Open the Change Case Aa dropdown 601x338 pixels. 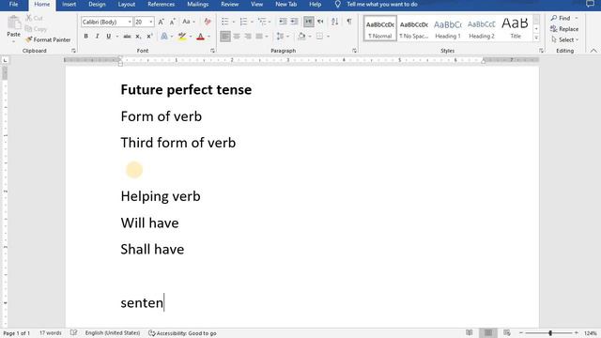point(189,22)
